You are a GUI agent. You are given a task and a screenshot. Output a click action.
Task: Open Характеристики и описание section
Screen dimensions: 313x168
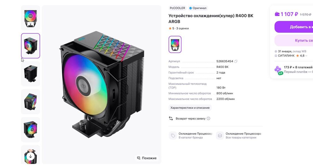tap(190, 108)
